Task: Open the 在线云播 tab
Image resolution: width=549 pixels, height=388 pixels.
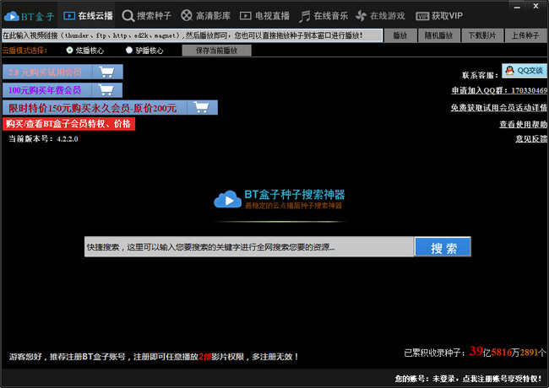Action: (88, 16)
